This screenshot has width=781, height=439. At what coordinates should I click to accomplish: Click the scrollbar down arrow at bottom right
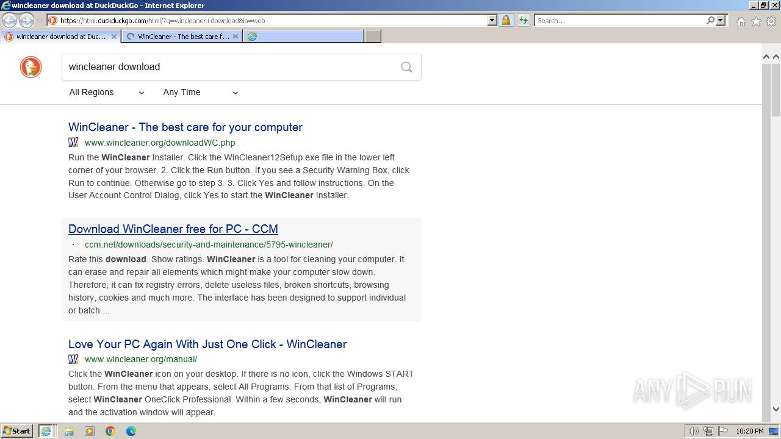[776, 410]
